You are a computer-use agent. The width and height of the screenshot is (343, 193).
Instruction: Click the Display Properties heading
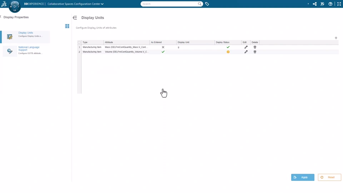click(x=16, y=17)
